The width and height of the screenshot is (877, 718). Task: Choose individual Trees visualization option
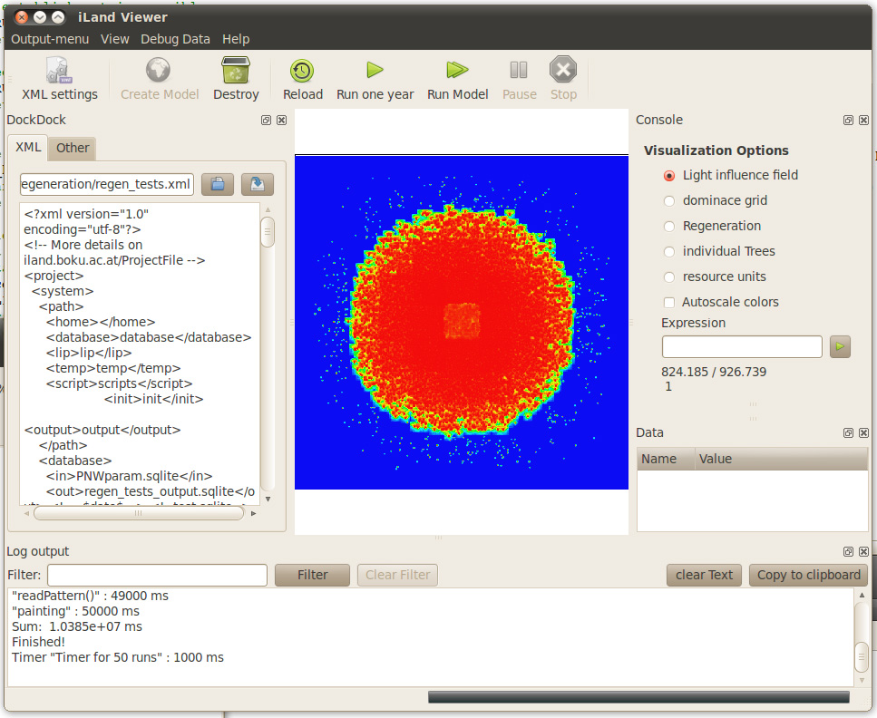tap(669, 252)
